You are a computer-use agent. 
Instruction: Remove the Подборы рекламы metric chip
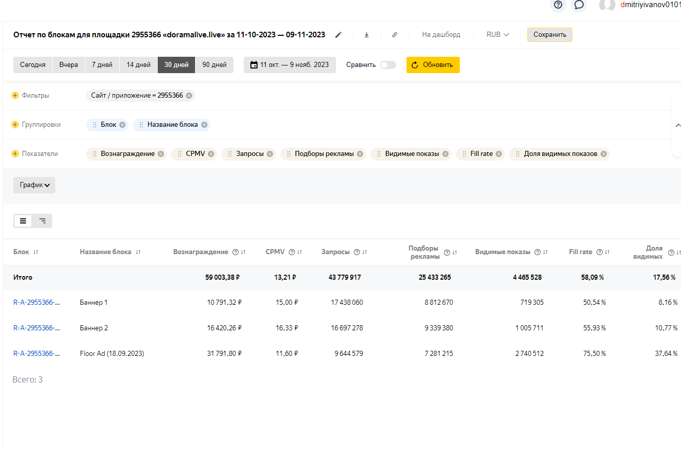click(360, 154)
